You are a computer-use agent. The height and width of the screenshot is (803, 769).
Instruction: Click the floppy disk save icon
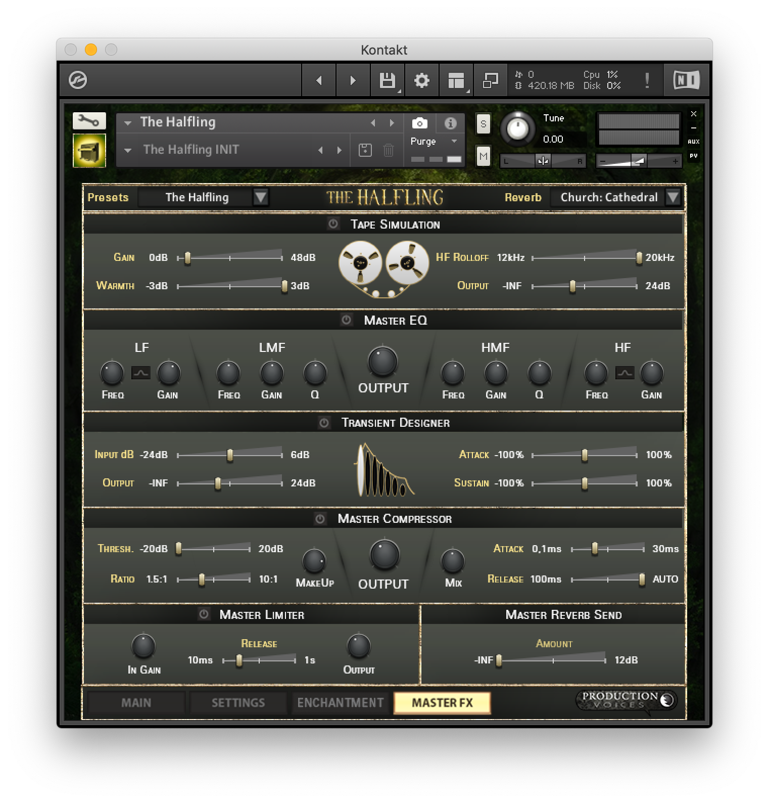pyautogui.click(x=387, y=80)
